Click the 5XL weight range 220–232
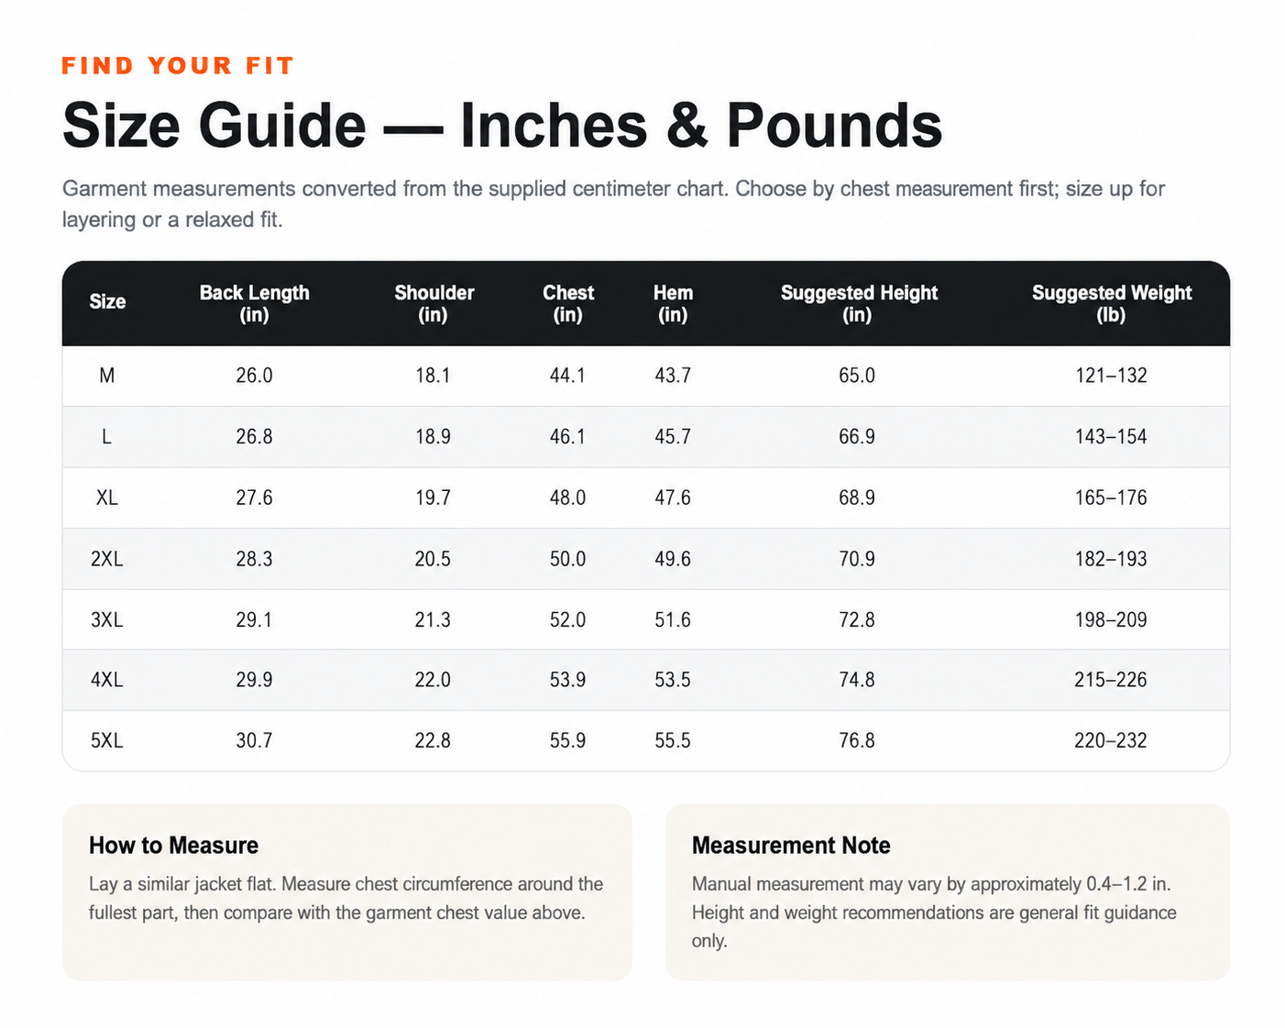 click(x=1111, y=740)
